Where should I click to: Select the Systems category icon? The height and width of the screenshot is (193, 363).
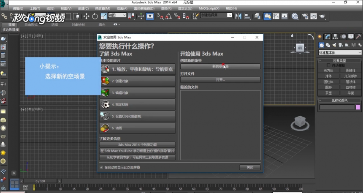click(x=360, y=45)
